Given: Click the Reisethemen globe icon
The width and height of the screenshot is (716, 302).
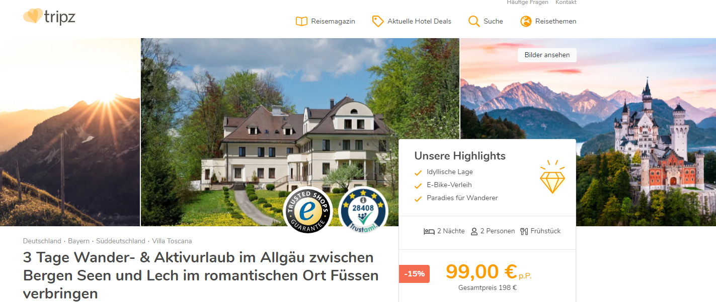Looking at the screenshot, I should [x=526, y=21].
